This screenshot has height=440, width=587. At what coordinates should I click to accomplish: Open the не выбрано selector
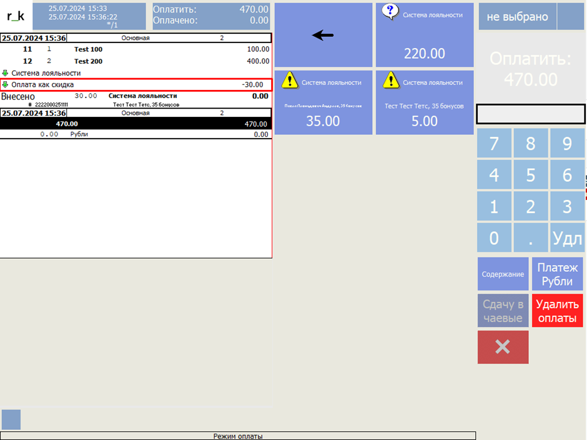pos(517,17)
